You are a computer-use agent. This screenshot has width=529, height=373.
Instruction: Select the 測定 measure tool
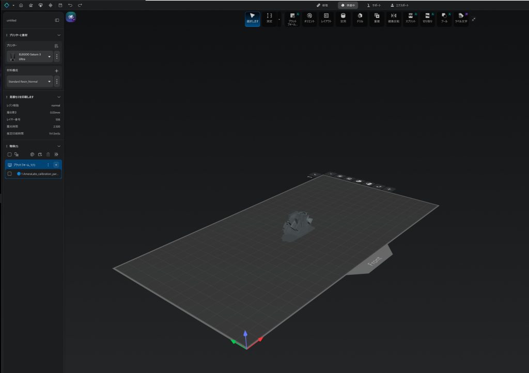(269, 18)
